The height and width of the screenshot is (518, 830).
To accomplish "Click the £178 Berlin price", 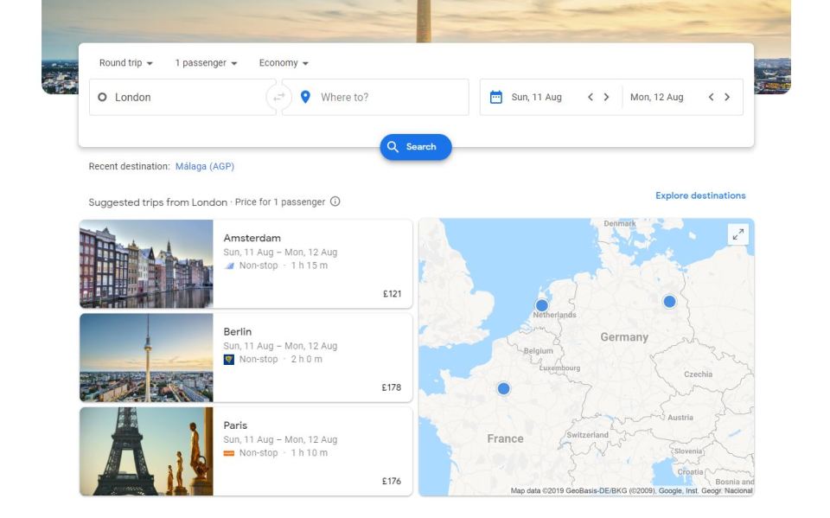I will [391, 387].
